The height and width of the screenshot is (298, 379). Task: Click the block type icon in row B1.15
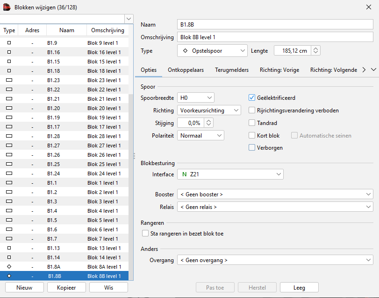[9, 62]
